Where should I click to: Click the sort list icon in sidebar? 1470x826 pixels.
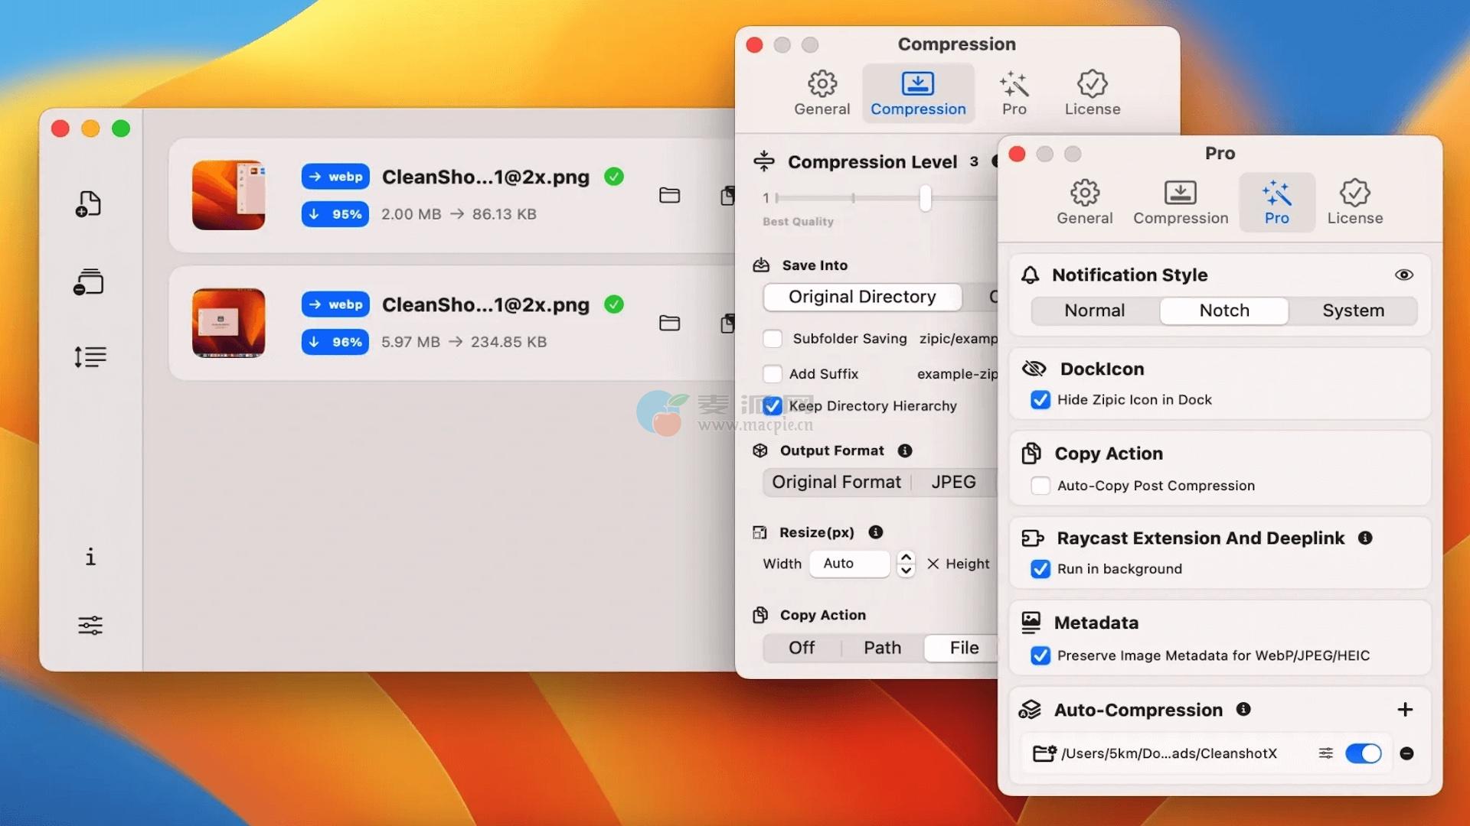[90, 356]
